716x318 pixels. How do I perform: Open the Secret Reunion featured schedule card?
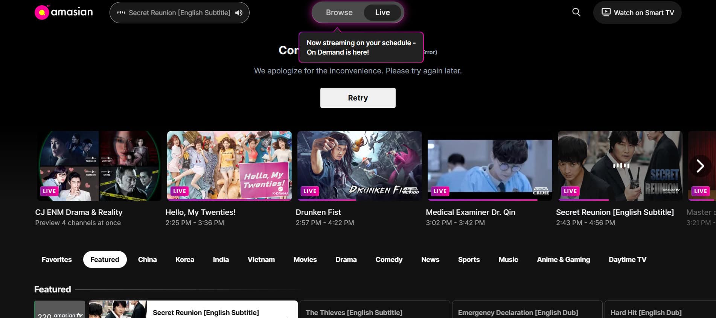coord(193,309)
